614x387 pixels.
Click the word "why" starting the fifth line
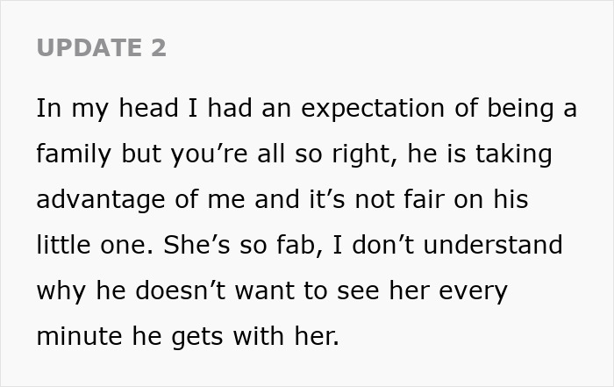click(x=60, y=290)
